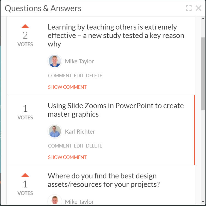Upvote the Learning by teaching others question
Image resolution: width=206 pixels, height=206 pixels.
click(x=25, y=26)
